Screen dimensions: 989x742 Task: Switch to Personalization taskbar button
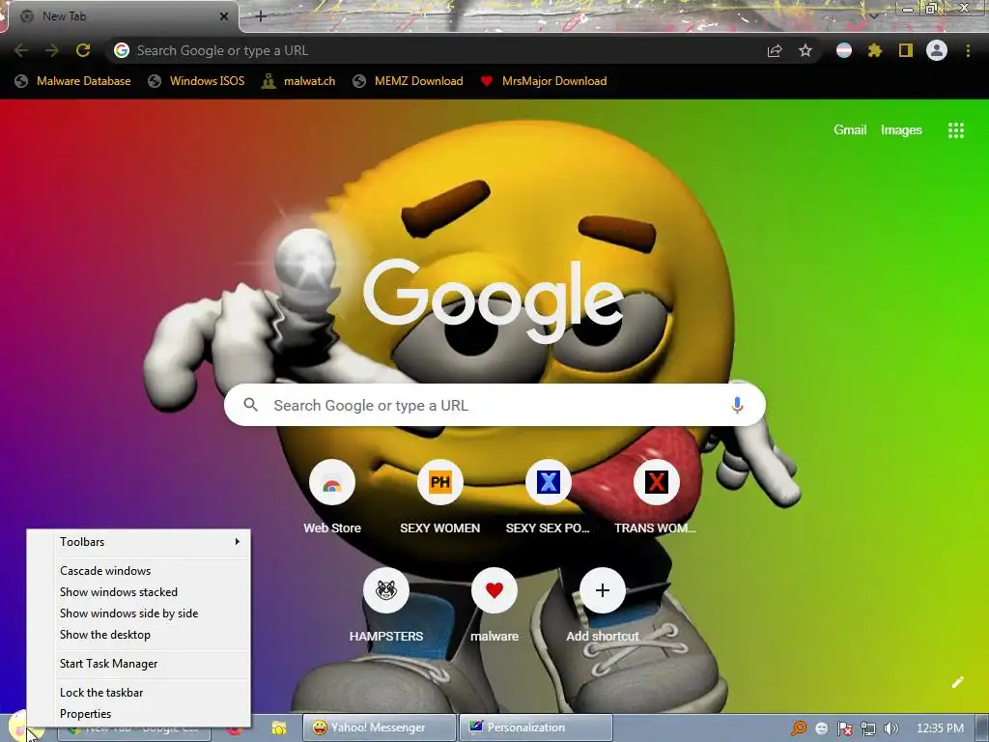(x=536, y=728)
